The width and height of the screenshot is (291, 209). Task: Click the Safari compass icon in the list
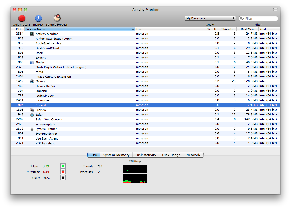coord(32,115)
